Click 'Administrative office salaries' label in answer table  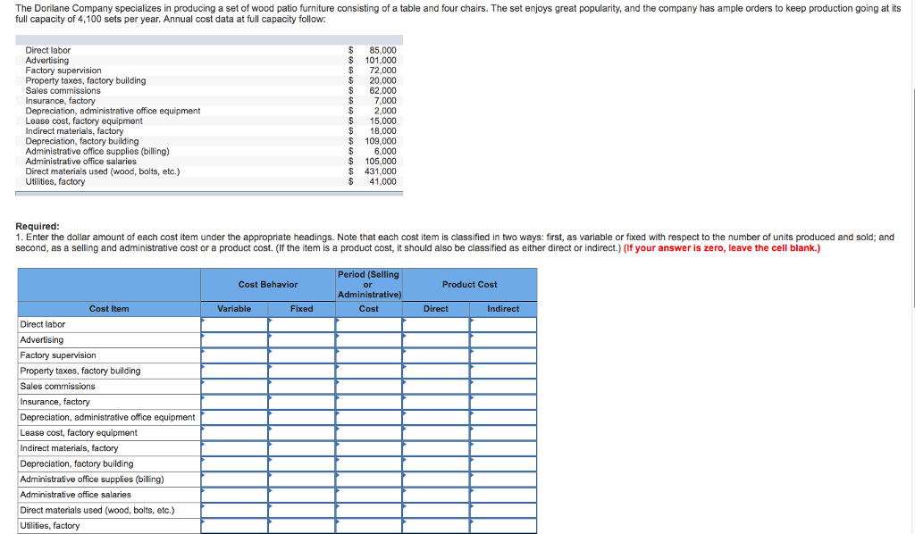point(75,495)
